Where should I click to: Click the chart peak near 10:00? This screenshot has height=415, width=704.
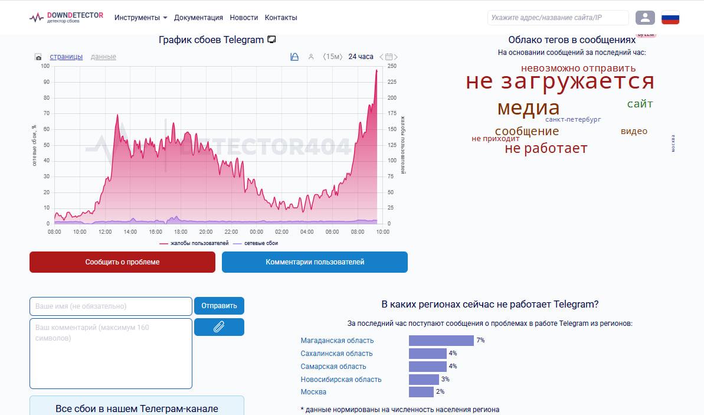(x=376, y=71)
